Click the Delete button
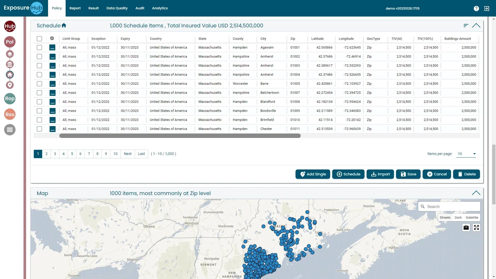 pos(467,174)
